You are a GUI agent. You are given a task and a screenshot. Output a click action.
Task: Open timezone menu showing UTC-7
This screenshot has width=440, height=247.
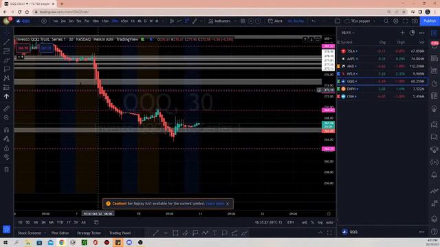(268, 222)
